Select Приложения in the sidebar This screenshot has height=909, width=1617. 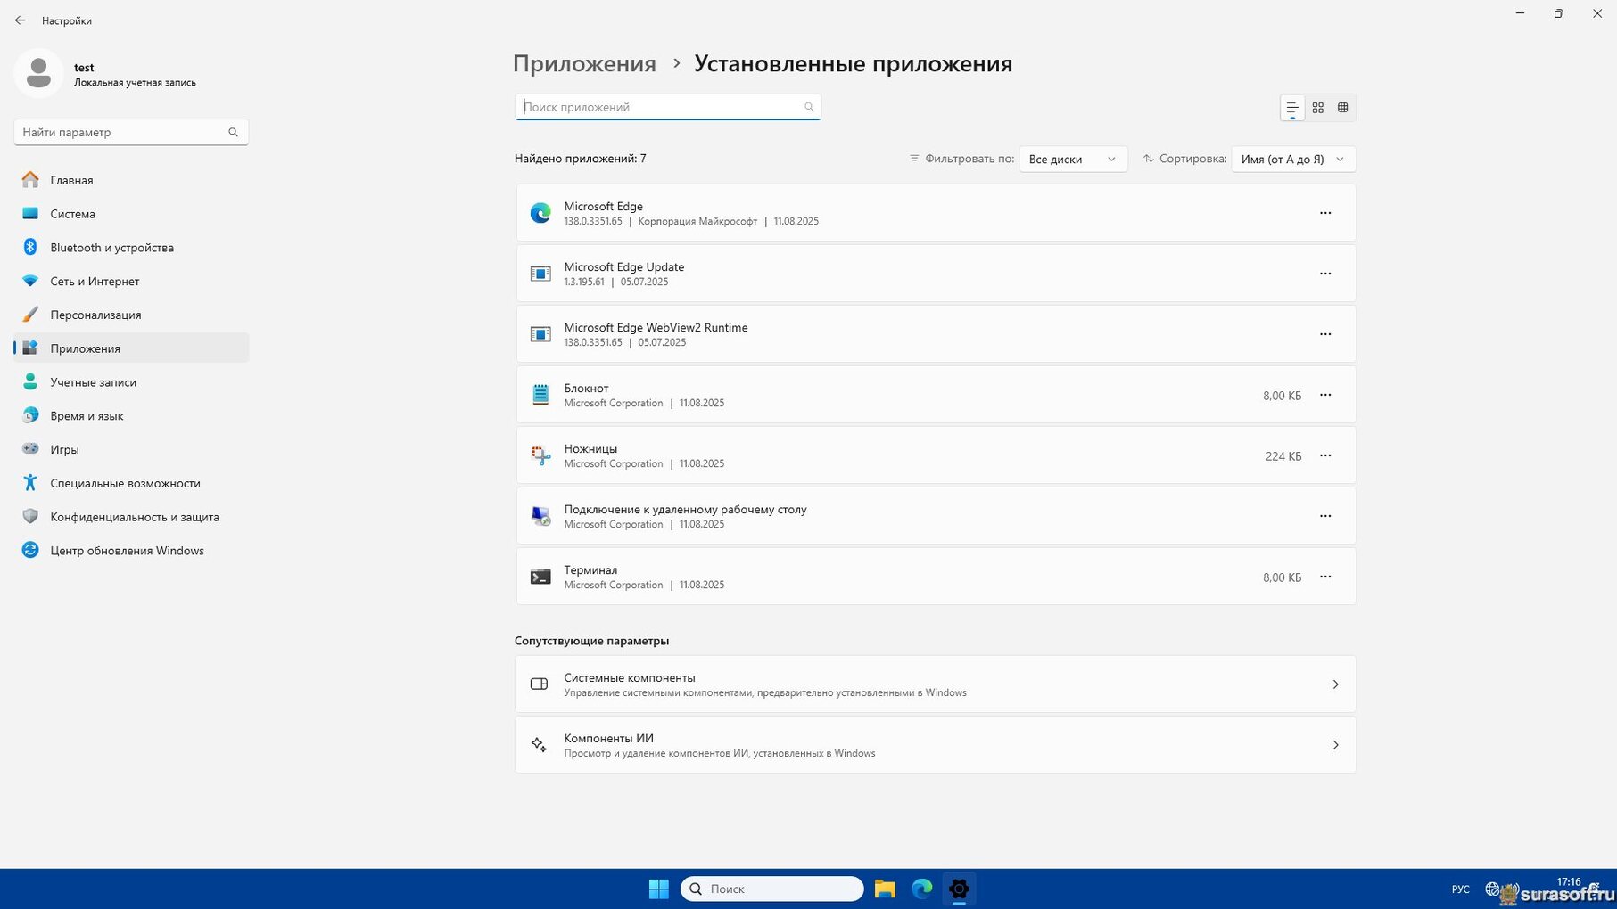(x=131, y=348)
